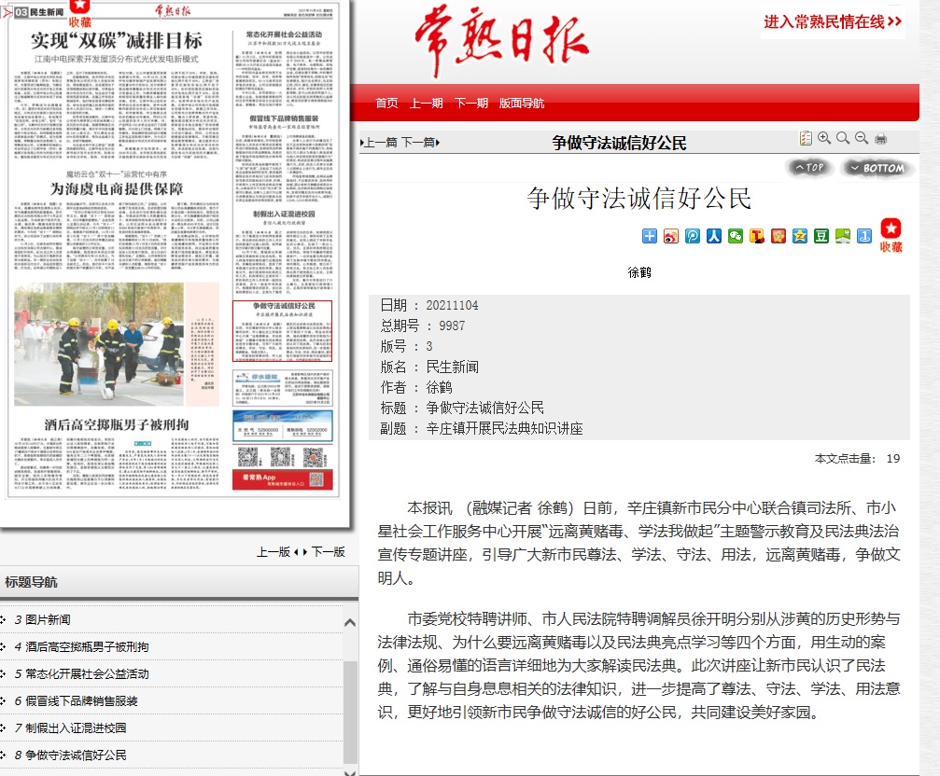Click the zoom in magnifier icon
Viewport: 940px width, 776px height.
coord(824,138)
